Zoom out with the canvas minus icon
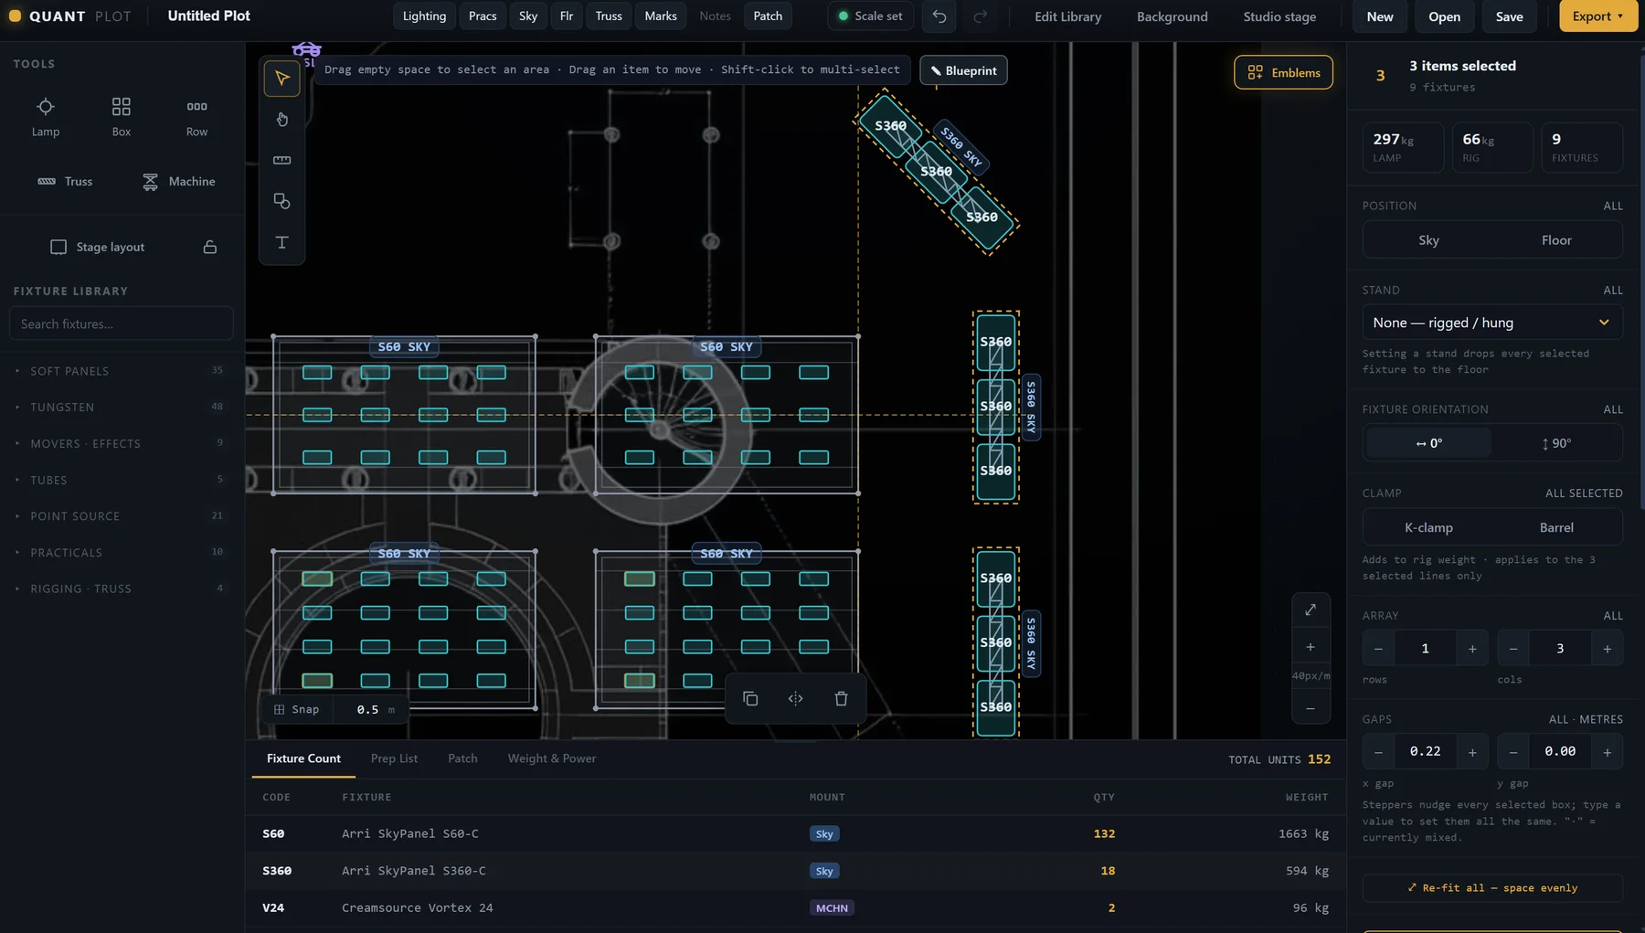The height and width of the screenshot is (933, 1645). pos(1311,709)
